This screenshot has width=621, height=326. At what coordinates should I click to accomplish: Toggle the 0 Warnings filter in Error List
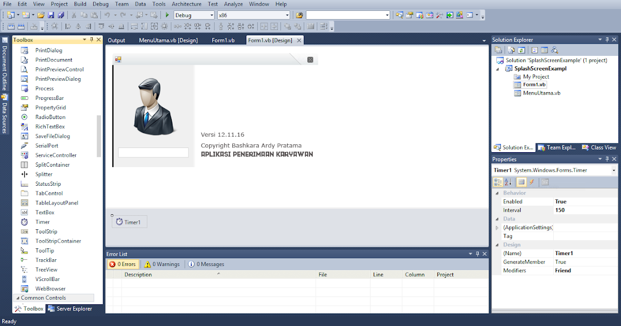tap(161, 264)
